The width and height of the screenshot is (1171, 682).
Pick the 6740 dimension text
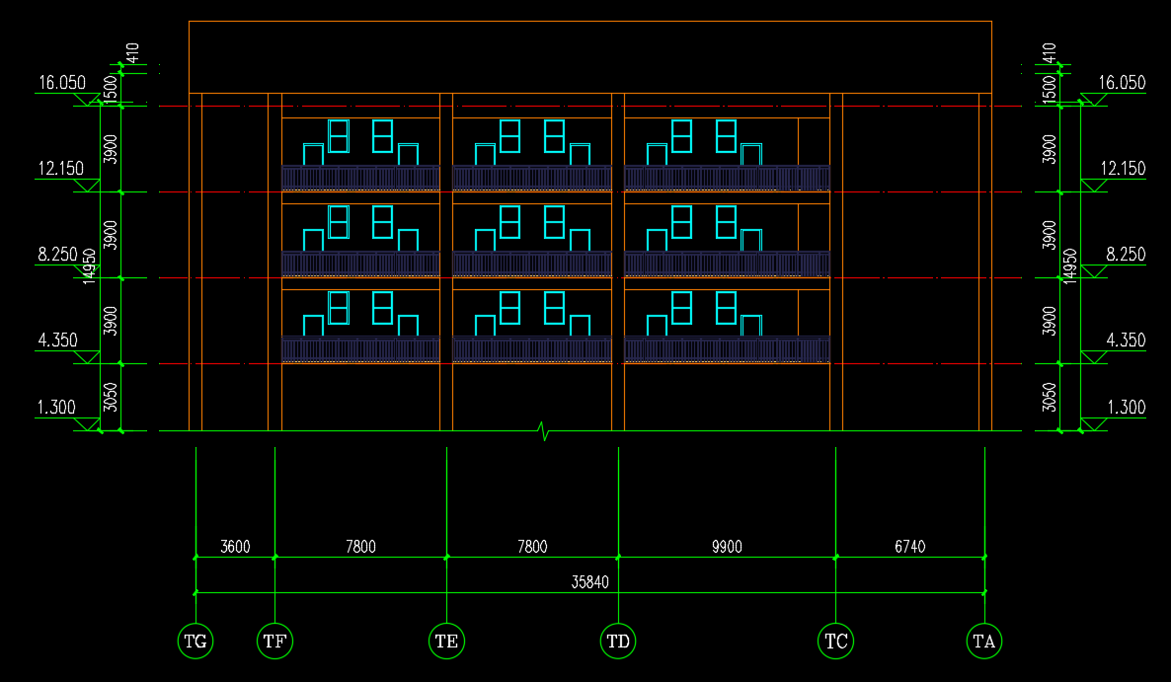pyautogui.click(x=909, y=547)
